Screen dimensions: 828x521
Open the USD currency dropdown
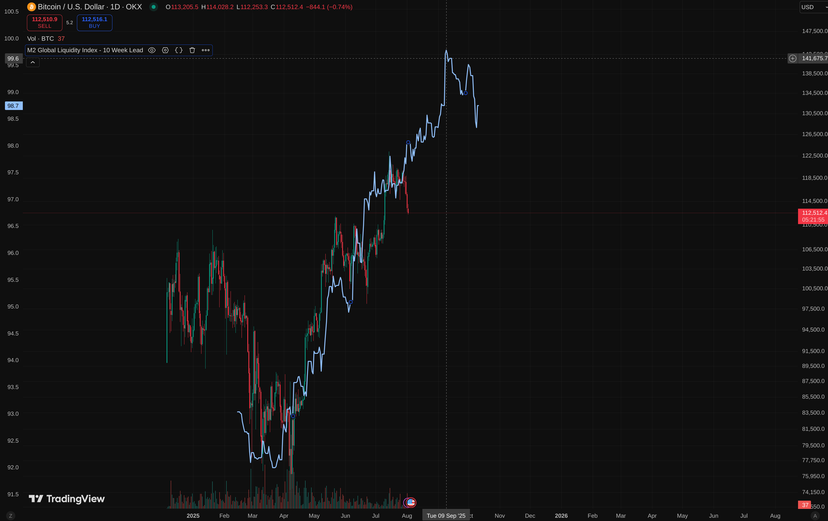814,7
